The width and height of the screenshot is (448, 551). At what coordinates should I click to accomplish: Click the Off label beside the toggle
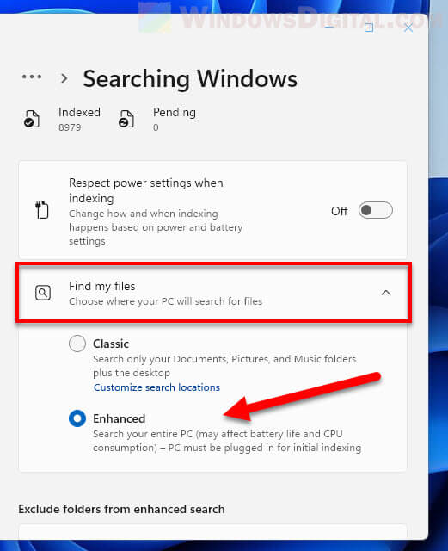click(340, 211)
